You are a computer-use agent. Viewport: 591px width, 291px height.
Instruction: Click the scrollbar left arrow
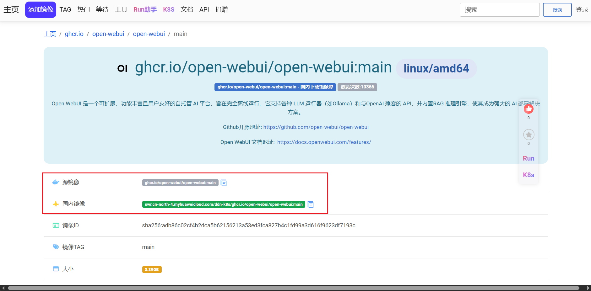coord(3,288)
